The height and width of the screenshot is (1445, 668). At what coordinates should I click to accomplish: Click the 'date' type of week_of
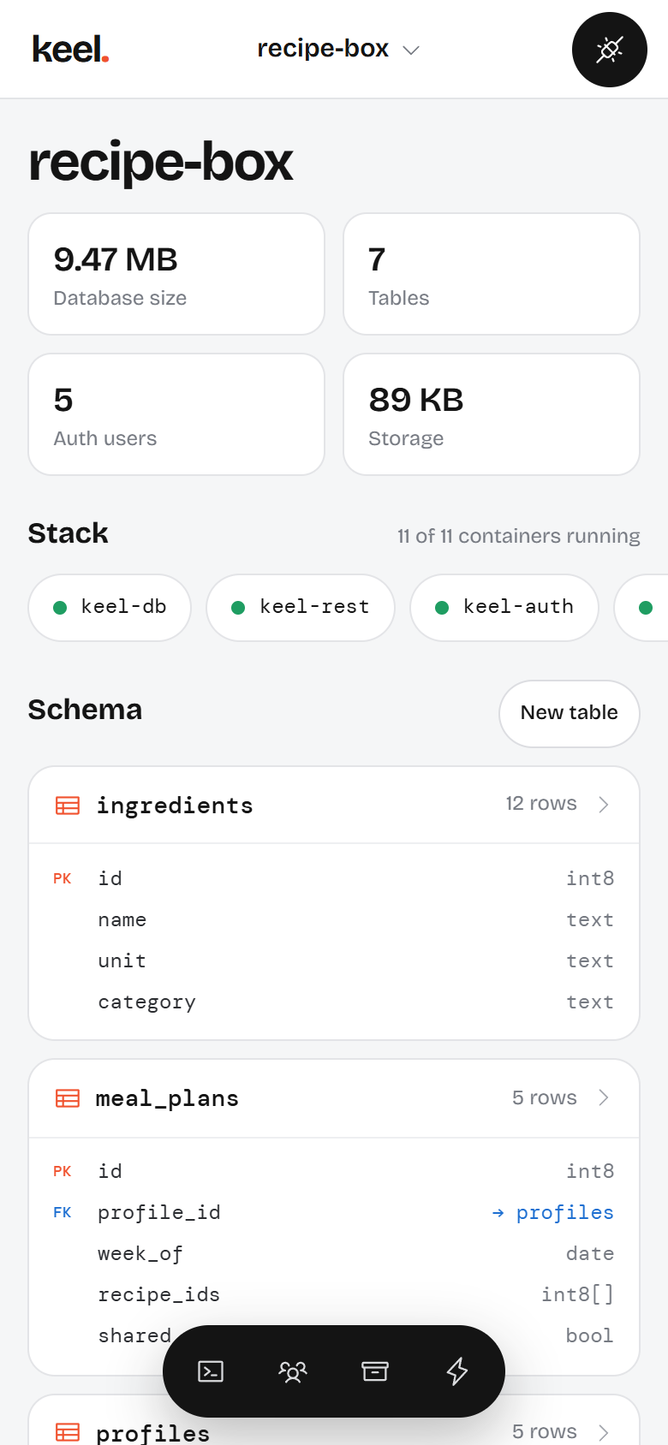tap(590, 1254)
